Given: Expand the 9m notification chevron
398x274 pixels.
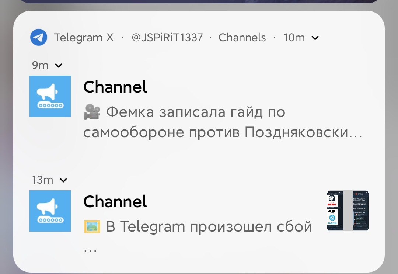Looking at the screenshot, I should (59, 66).
